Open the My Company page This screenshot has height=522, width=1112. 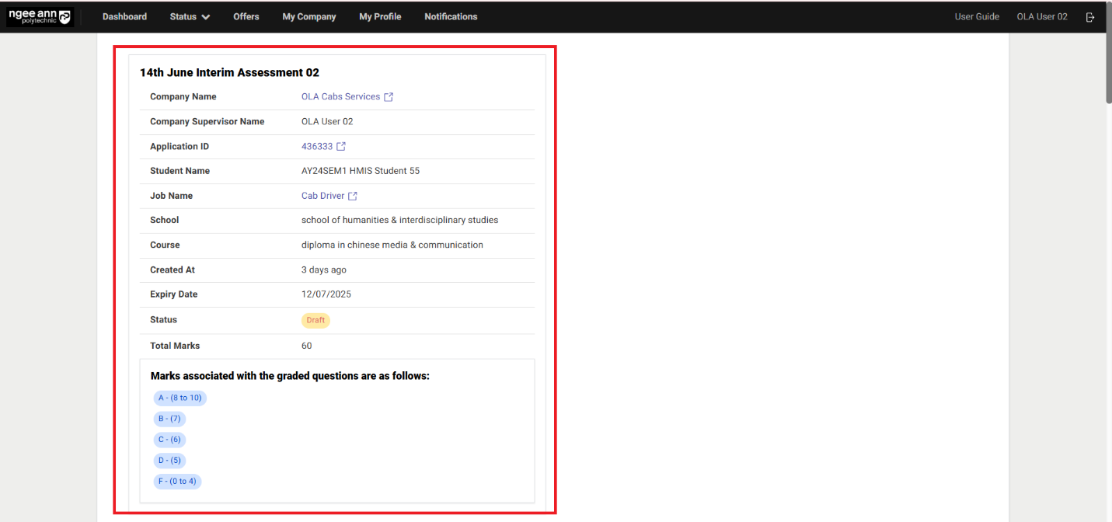(x=309, y=16)
